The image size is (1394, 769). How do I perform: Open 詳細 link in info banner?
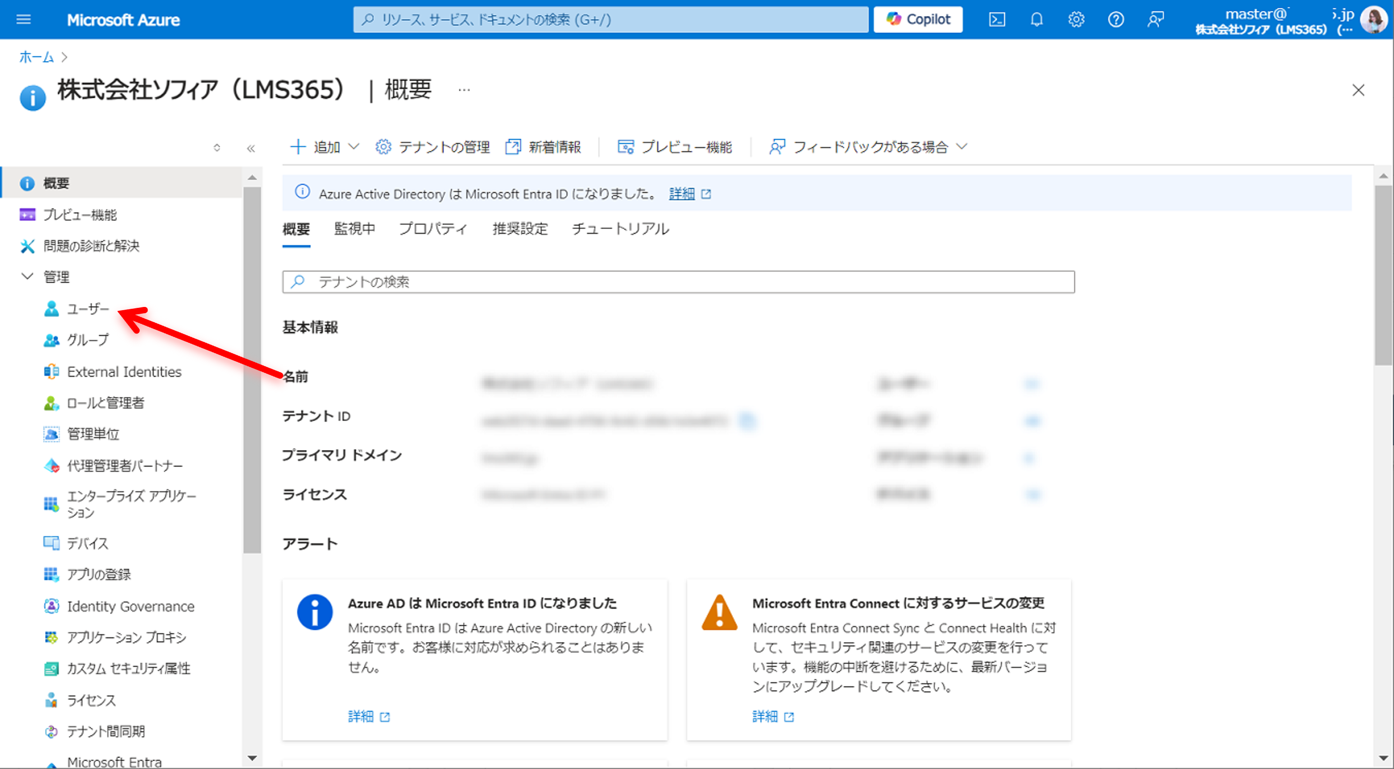coord(681,194)
